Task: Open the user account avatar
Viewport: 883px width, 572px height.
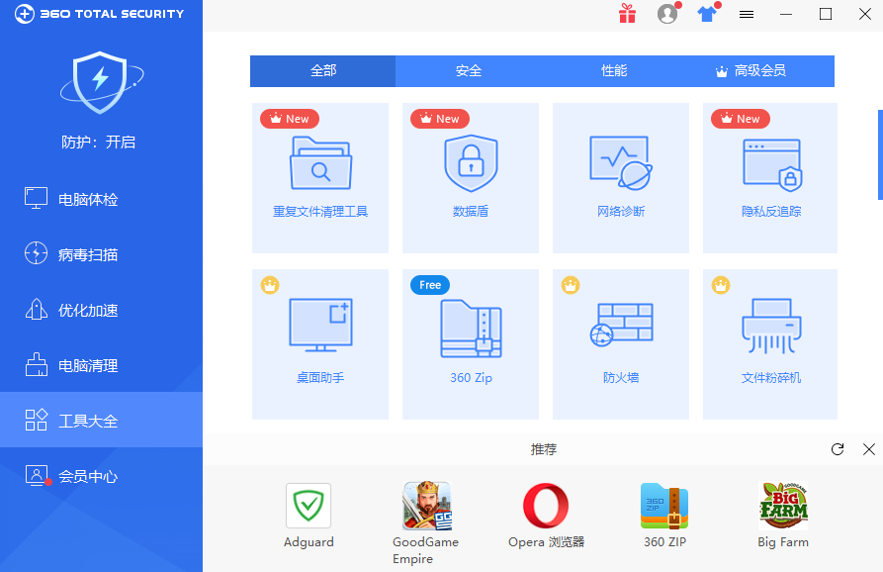Action: click(x=667, y=14)
